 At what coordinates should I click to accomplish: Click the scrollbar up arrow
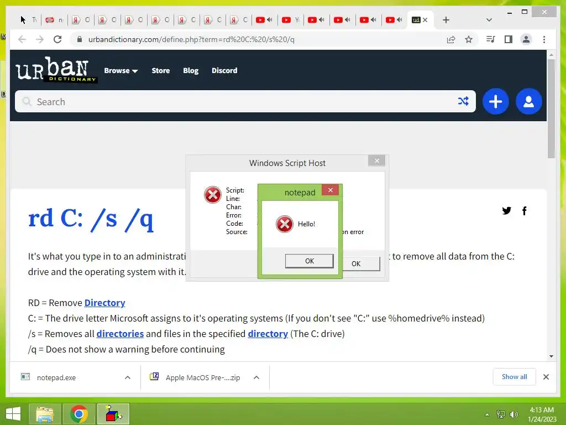(x=551, y=55)
